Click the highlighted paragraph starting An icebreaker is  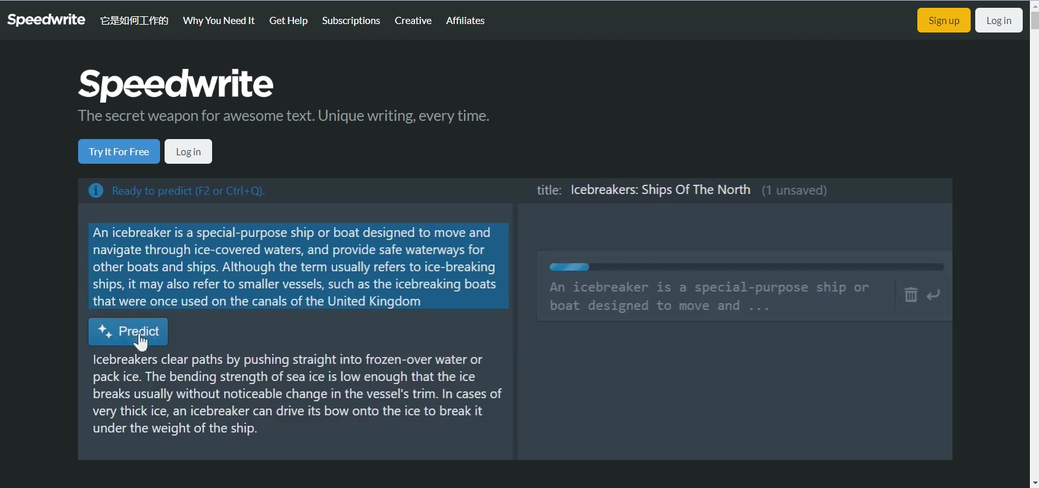pos(299,266)
